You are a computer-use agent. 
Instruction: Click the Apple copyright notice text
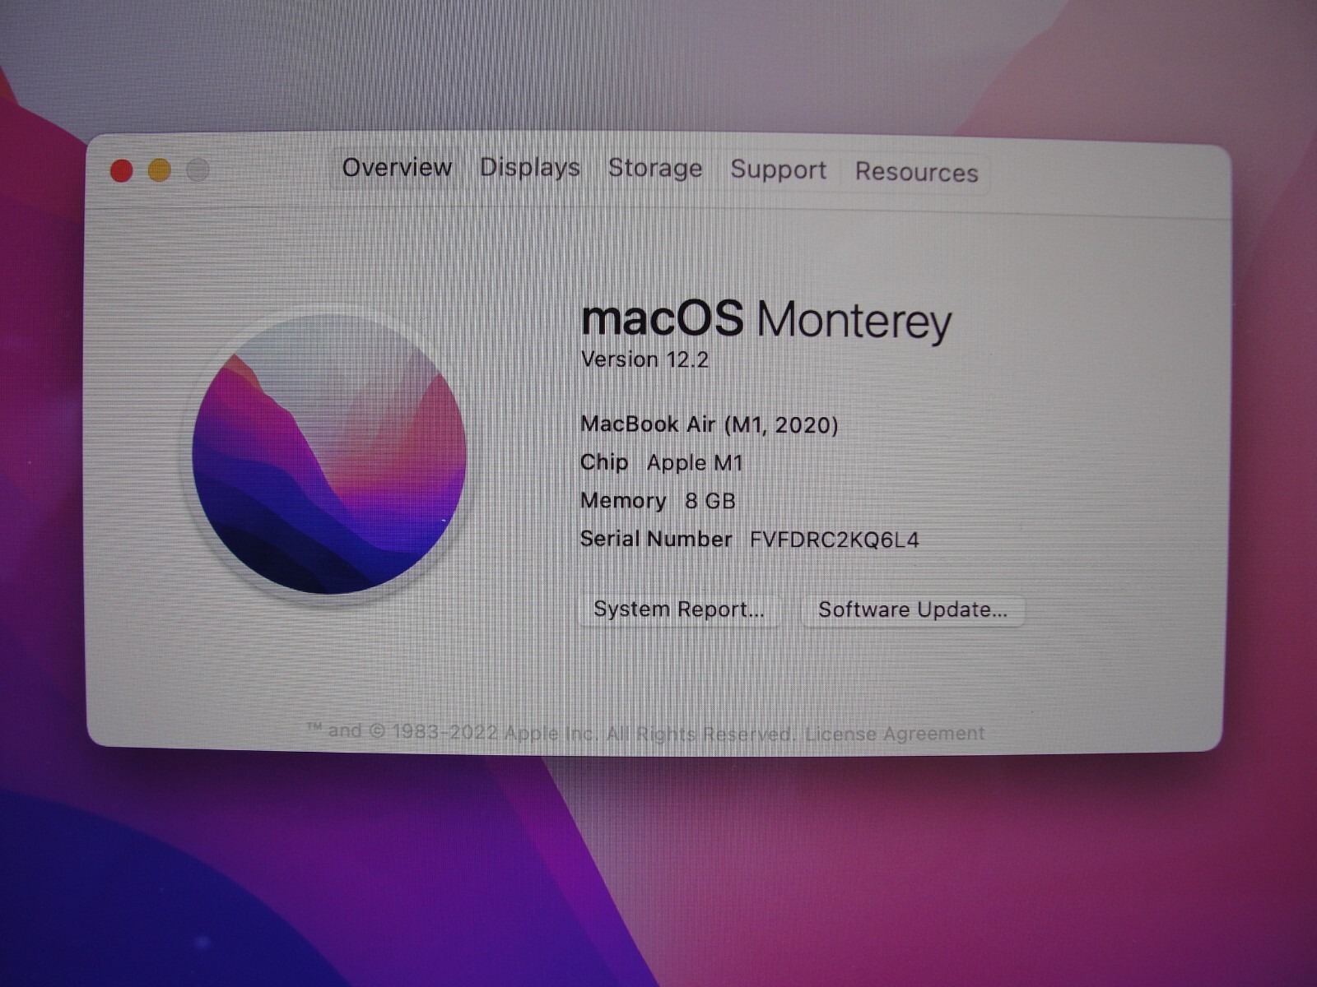click(x=551, y=732)
